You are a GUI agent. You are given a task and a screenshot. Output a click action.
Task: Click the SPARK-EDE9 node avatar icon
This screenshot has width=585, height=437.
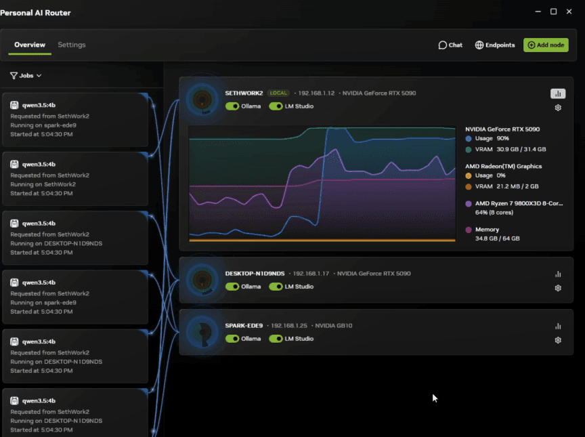(202, 332)
